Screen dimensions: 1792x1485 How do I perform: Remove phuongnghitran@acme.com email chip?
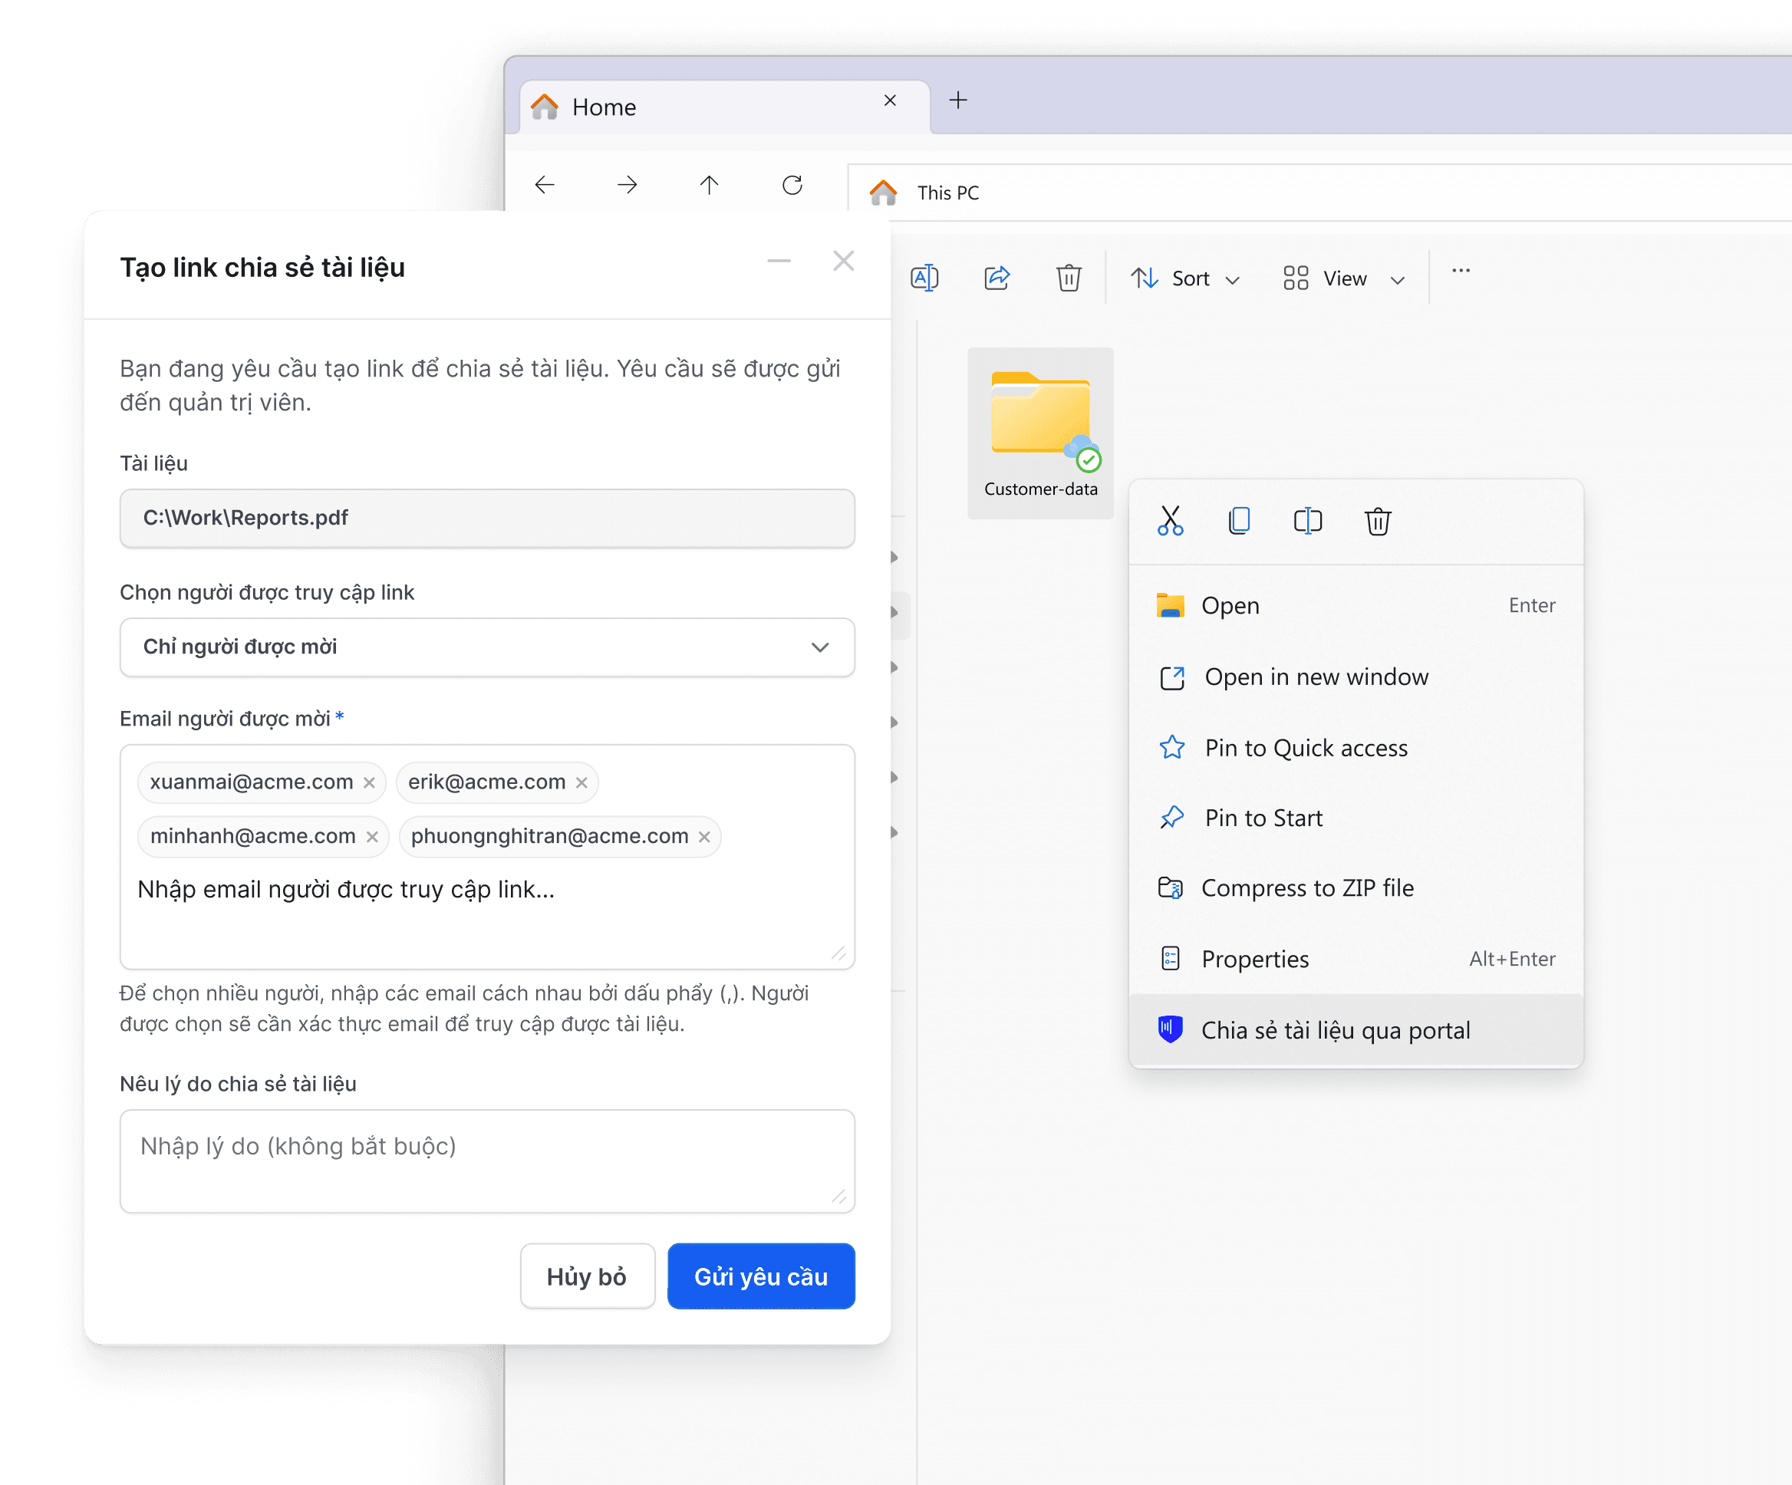pos(704,836)
